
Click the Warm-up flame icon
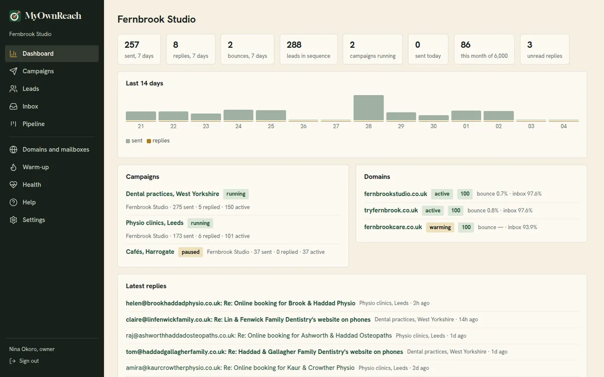click(x=14, y=167)
